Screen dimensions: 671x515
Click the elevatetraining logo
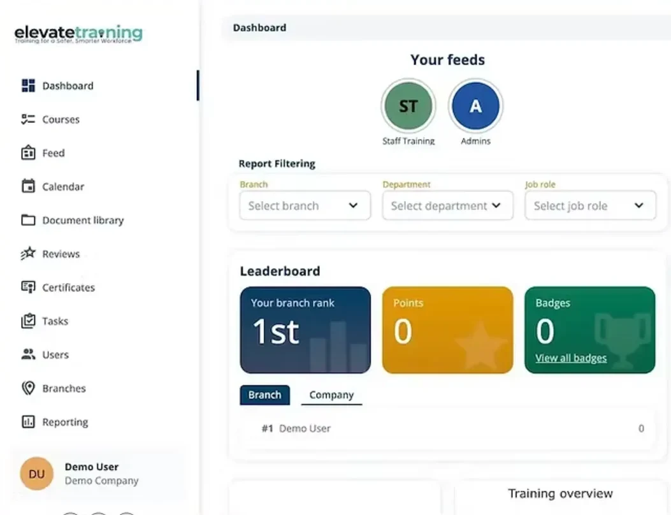coord(79,34)
